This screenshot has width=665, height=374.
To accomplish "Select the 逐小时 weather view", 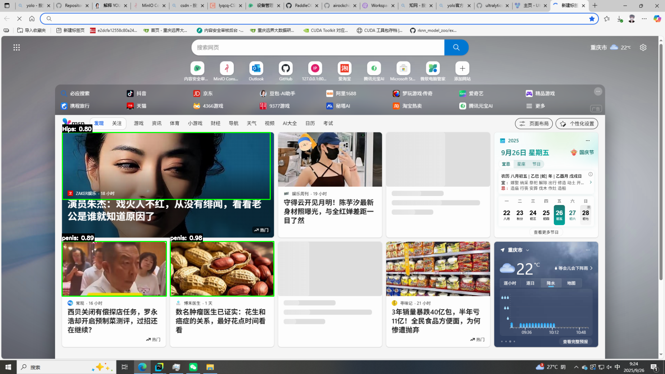I will coord(510,283).
